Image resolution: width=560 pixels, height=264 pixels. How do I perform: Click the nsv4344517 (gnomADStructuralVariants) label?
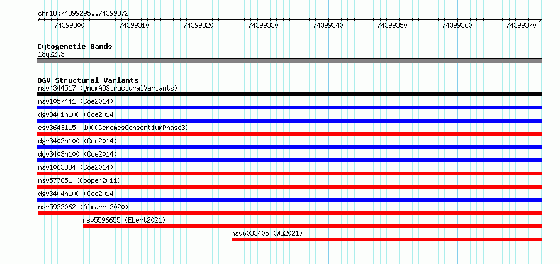tap(108, 88)
